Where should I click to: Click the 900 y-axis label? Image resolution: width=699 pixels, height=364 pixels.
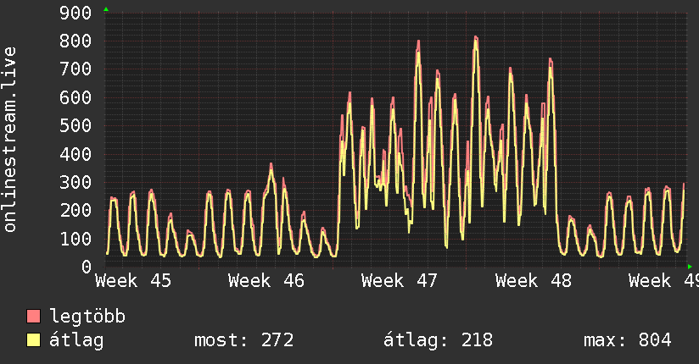click(x=75, y=13)
